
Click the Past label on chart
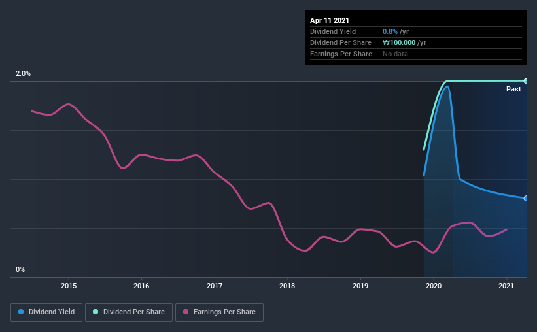(513, 89)
